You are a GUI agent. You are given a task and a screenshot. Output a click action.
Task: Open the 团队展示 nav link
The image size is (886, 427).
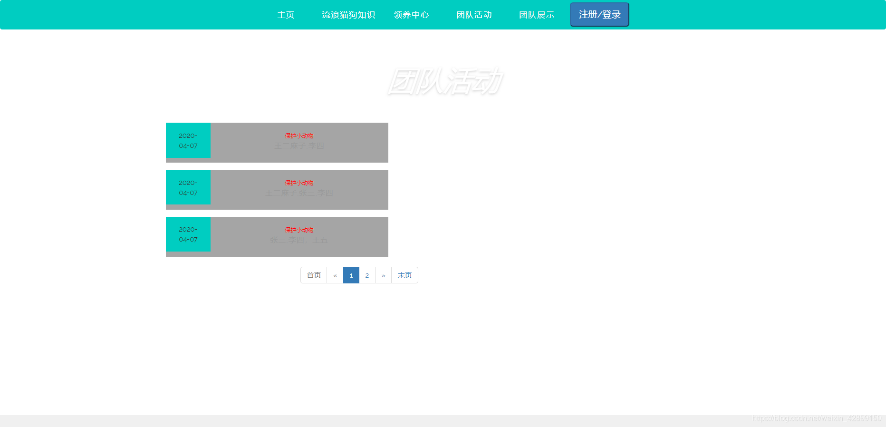537,15
